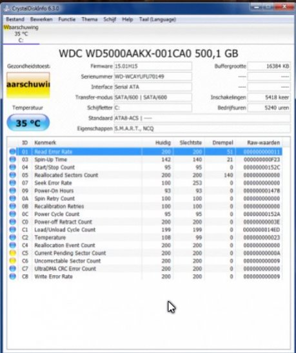
Task: Select the Reallocated Sectors Count row
Action: click(x=145, y=175)
